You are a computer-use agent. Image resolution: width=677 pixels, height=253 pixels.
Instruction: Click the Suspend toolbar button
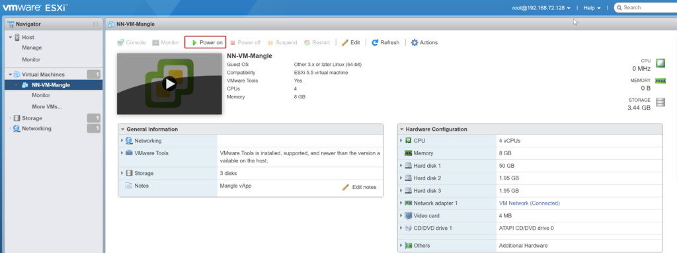282,43
